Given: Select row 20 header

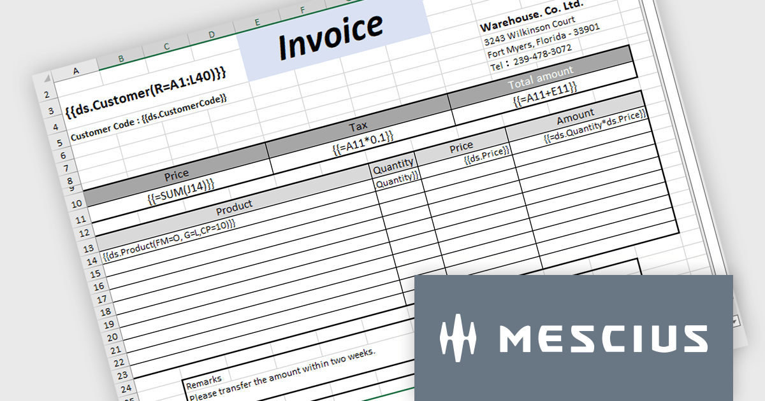Looking at the screenshot, I should click(112, 337).
